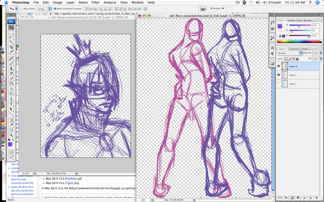Click the Go to Bridge button
324x202 pixels.
tap(203, 9)
